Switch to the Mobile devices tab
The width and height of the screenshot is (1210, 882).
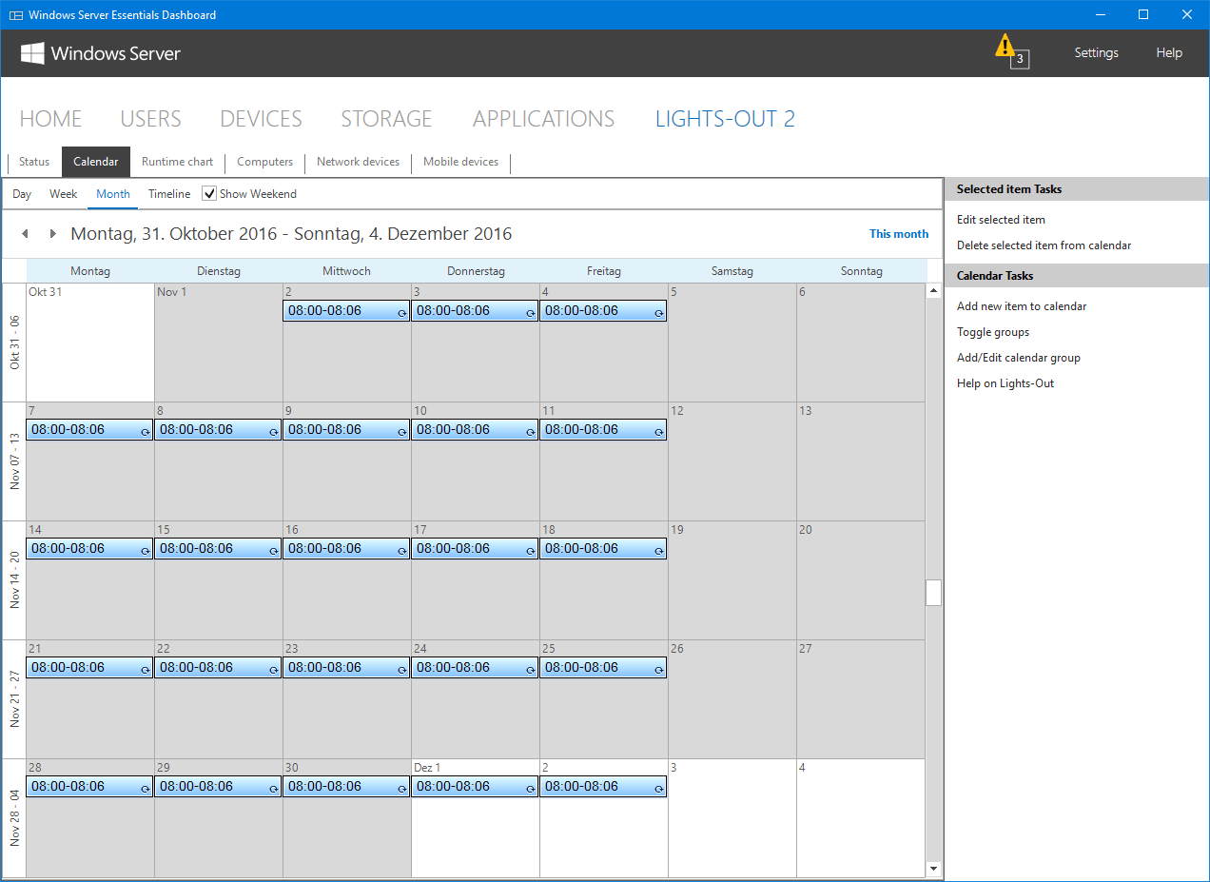[x=460, y=162]
